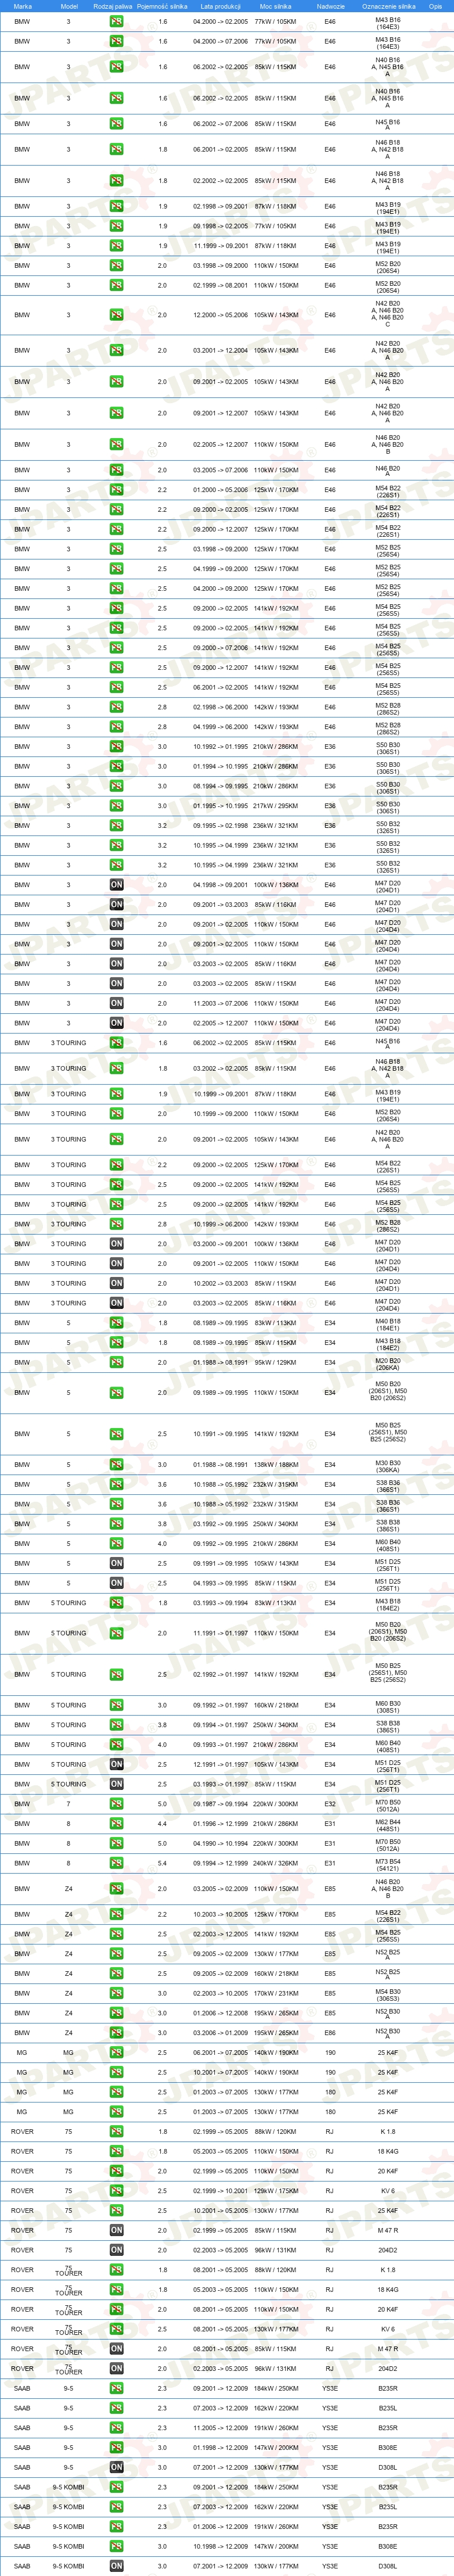This screenshot has width=454, height=2576.
Task: Click the Pojemność silnika column header
Action: click(162, 6)
